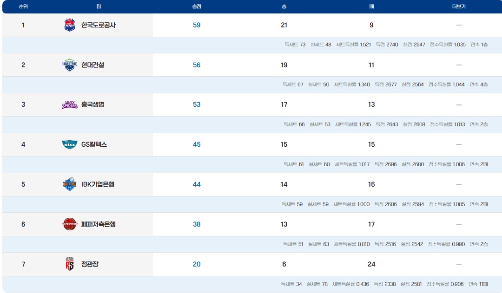Click the 한국도로공사 team logo
The width and height of the screenshot is (502, 293).
pos(69,25)
